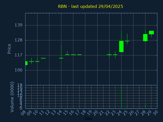Select day 15 tick label
The height and width of the screenshot is (122, 163).
coord(65,113)
